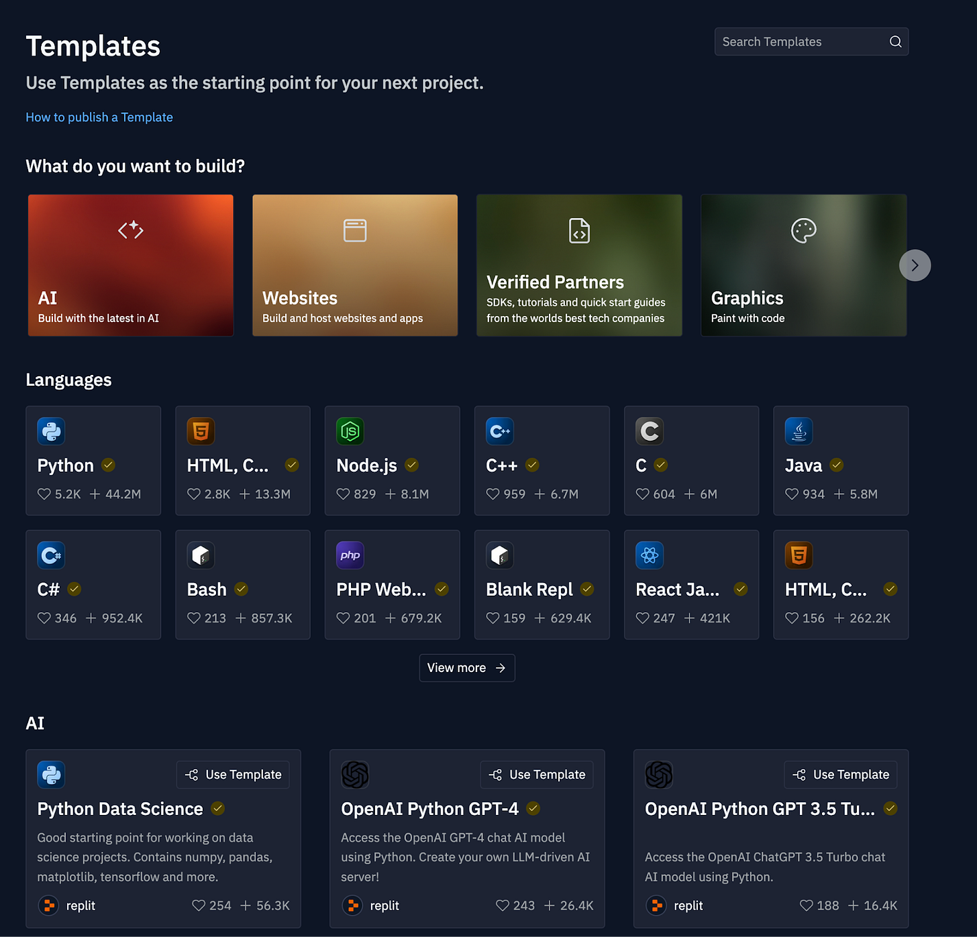Open the Websites category card
The width and height of the screenshot is (977, 937).
[355, 266]
